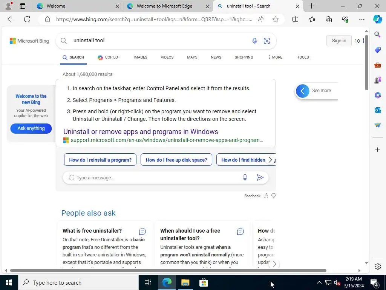Open the Favorites list icon

tap(312, 19)
